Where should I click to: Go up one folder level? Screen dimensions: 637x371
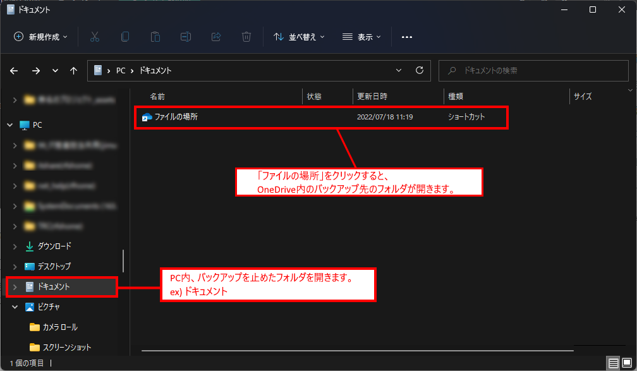pos(74,71)
